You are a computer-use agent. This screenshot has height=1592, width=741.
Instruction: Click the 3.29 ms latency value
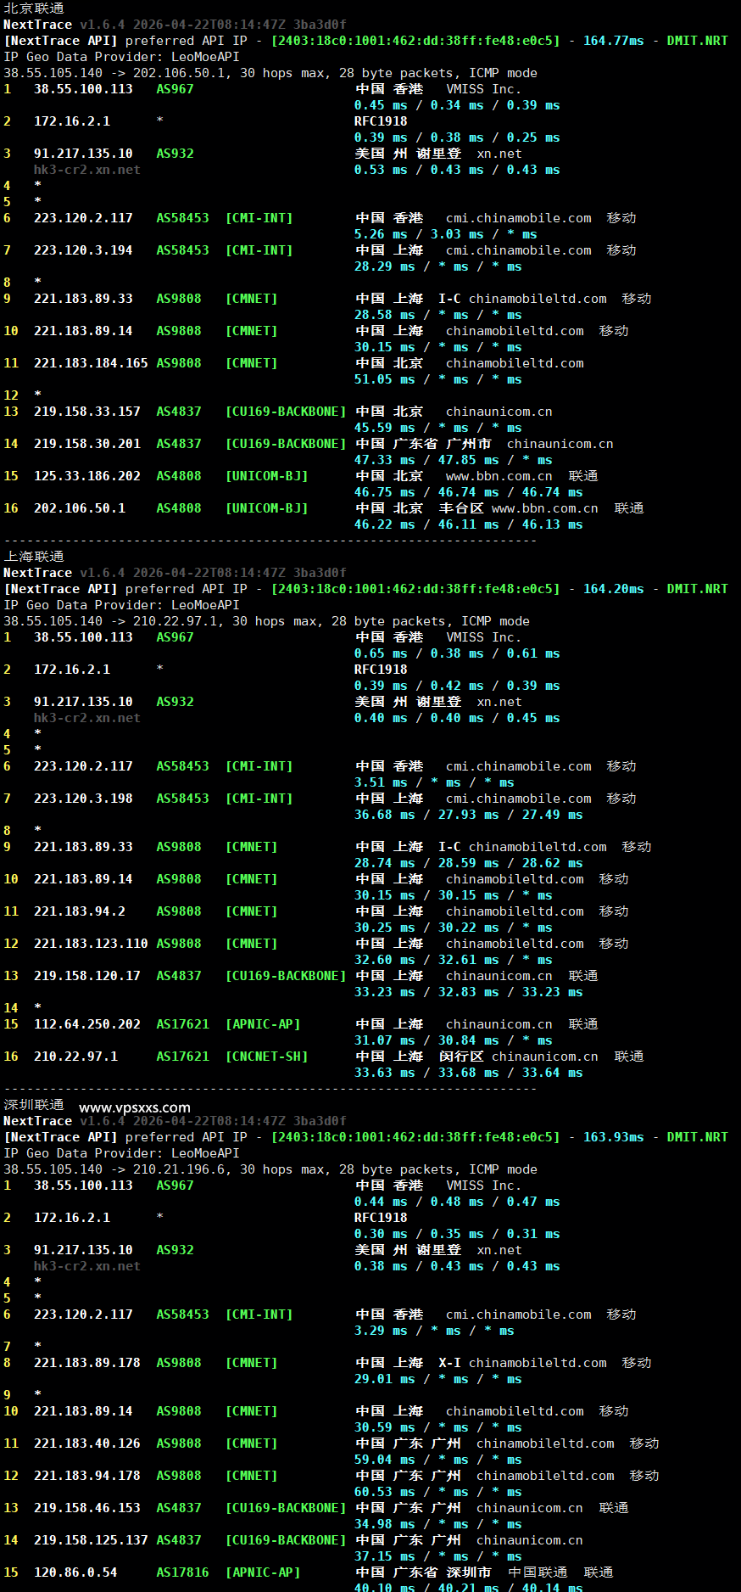381,1331
